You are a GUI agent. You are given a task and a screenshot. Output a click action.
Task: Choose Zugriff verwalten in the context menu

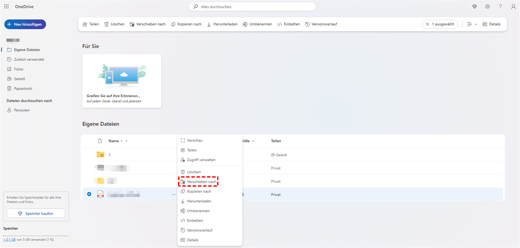[210, 160]
